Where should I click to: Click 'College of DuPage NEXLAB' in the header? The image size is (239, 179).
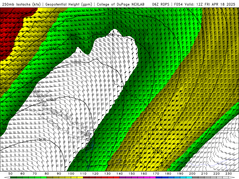coord(121,4)
